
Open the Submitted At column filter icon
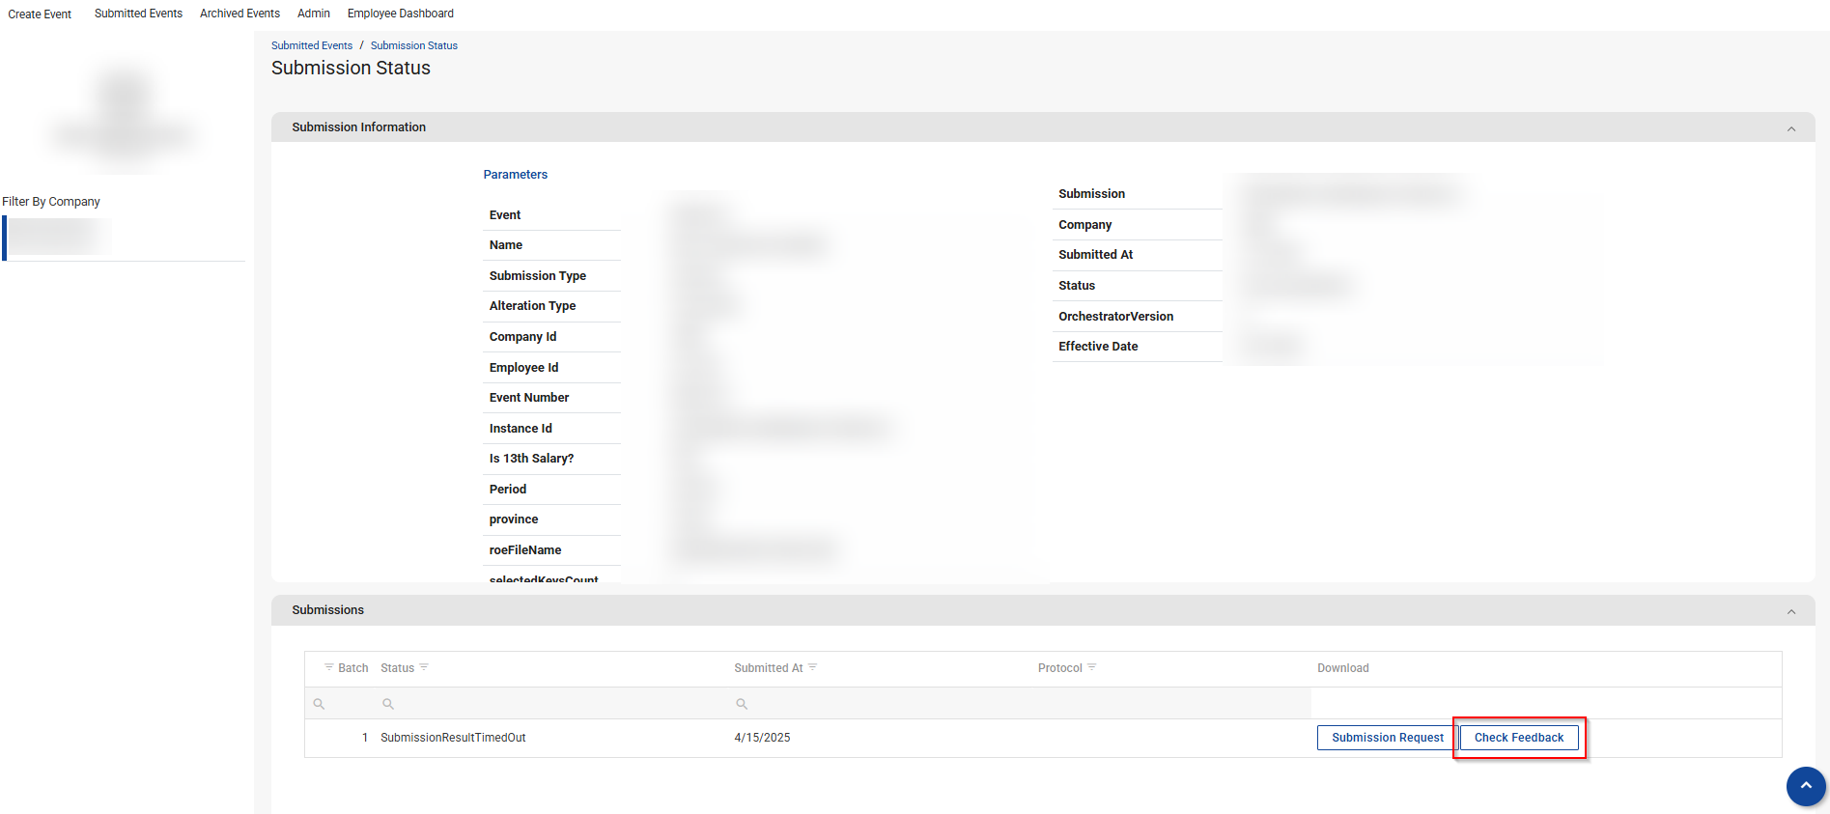pyautogui.click(x=813, y=667)
